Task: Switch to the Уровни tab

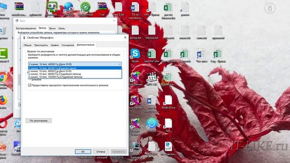Action: coord(54,45)
